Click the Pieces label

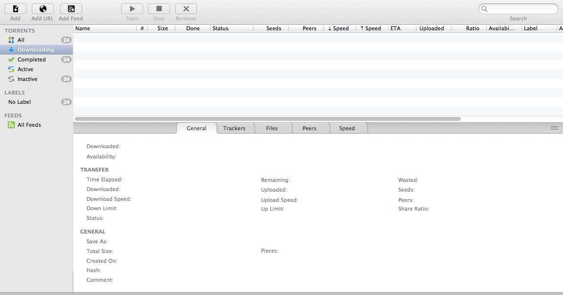[x=270, y=251]
